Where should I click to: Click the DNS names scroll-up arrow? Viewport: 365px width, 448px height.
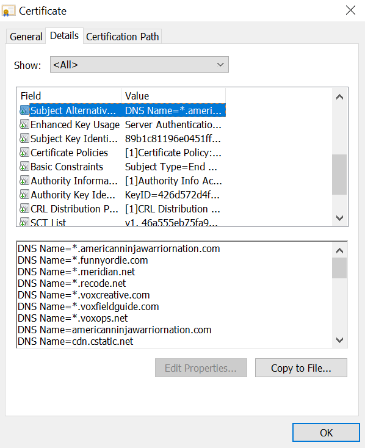339,251
